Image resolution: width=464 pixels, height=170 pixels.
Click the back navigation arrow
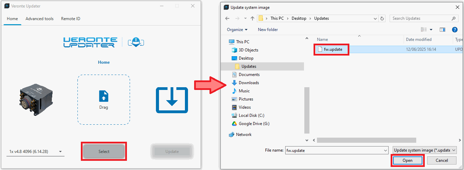228,18
